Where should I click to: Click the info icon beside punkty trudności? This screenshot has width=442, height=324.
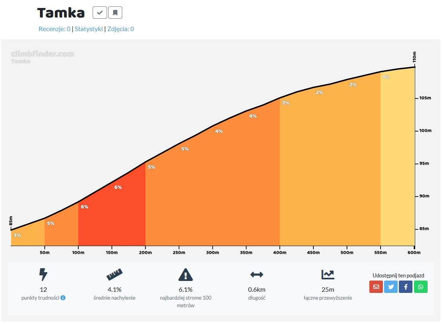click(x=63, y=298)
